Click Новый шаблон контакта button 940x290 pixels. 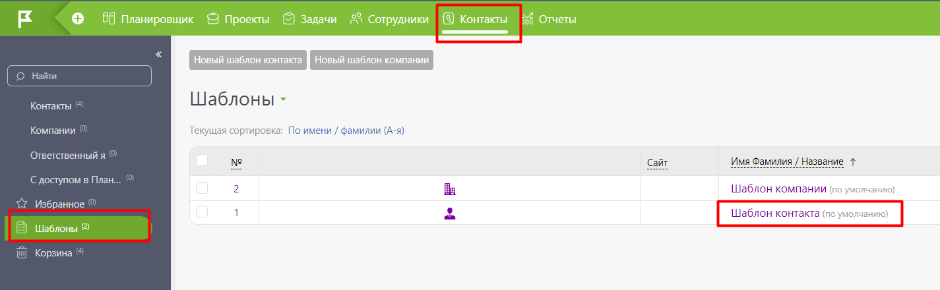coord(248,60)
